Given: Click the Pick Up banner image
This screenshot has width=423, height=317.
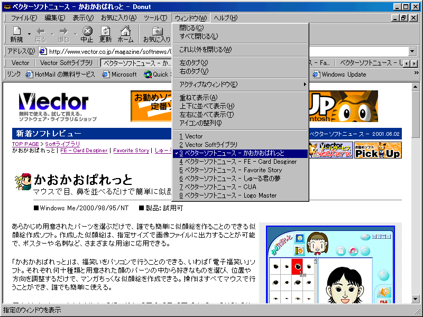Looking at the screenshot, I should (378, 150).
